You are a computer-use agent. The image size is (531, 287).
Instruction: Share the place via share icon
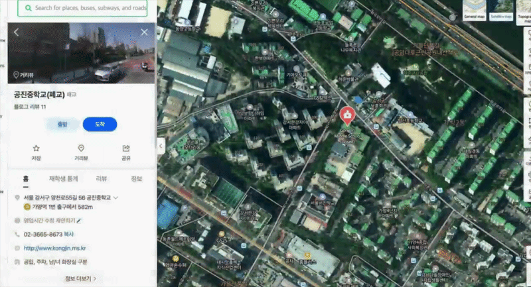126,152
